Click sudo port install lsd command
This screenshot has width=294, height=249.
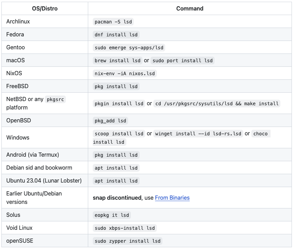tap(183, 61)
